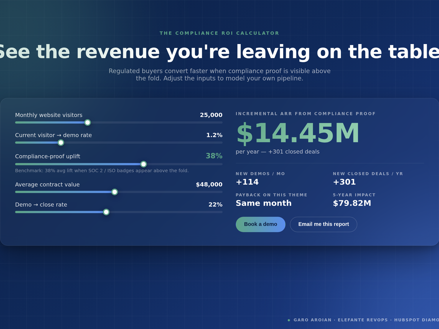Click the Average contract value slider handle
The image size is (439, 329).
click(115, 192)
